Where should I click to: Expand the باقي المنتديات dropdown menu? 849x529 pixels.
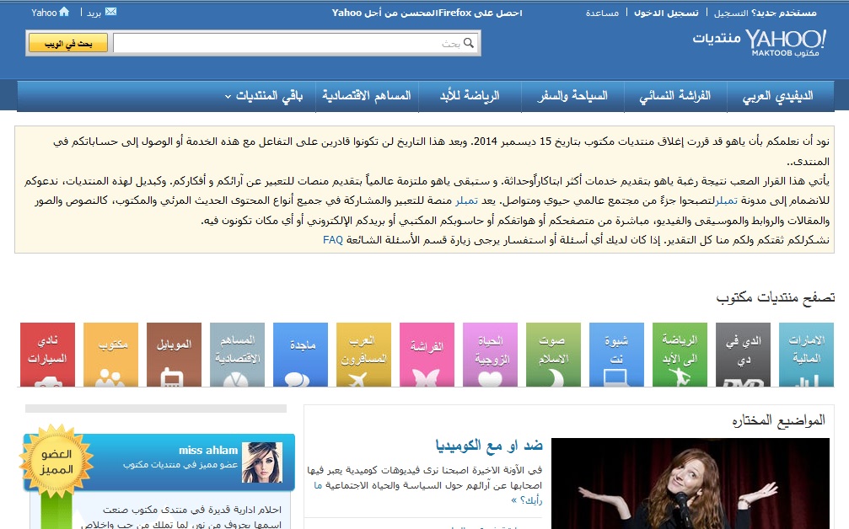264,96
